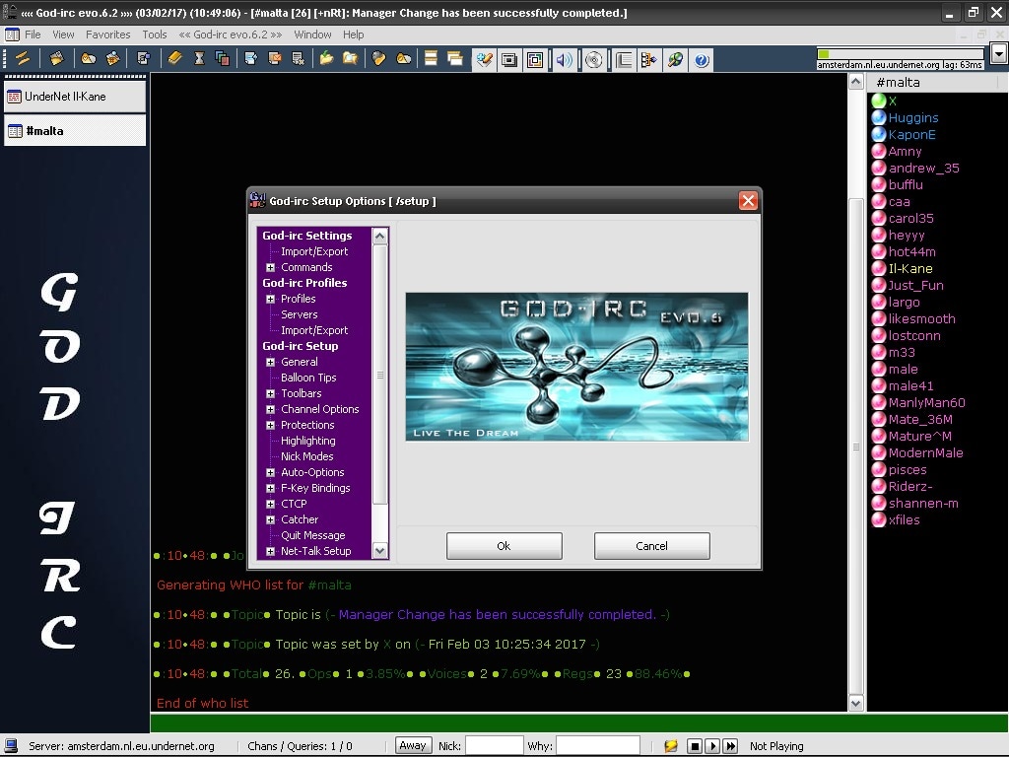This screenshot has height=757, width=1009.
Task: Click the concentric nested squares toolbar icon
Action: [x=535, y=60]
